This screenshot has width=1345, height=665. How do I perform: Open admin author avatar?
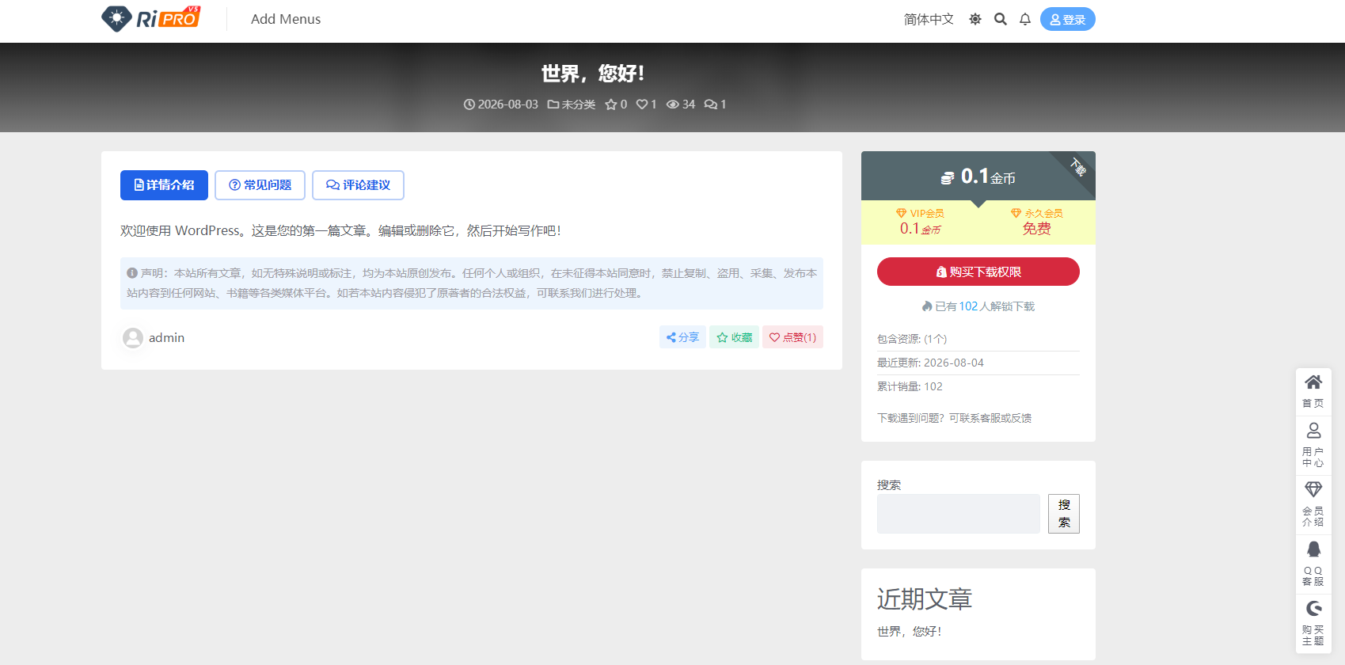[133, 338]
